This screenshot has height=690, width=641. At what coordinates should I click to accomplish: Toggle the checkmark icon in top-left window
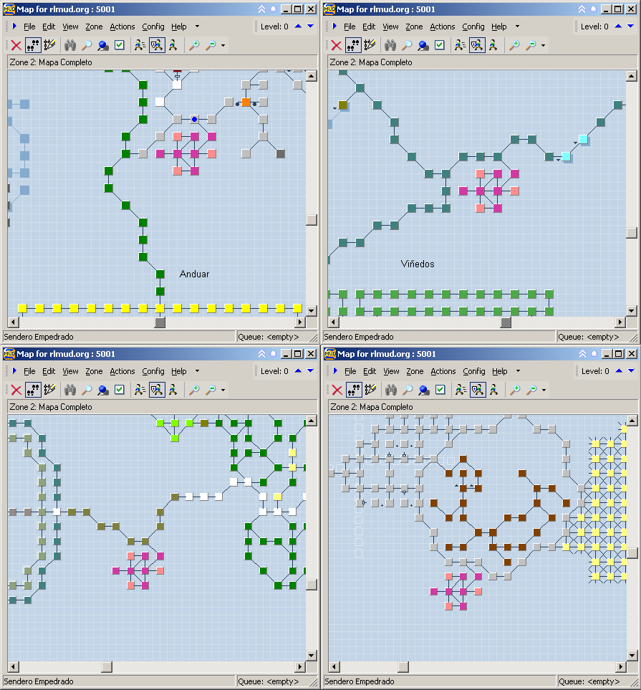[x=119, y=45]
